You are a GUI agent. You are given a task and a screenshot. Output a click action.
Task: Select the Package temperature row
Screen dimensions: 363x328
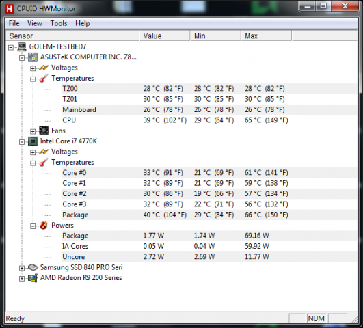click(209, 215)
